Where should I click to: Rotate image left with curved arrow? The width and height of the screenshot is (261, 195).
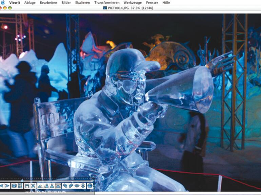coord(65,186)
